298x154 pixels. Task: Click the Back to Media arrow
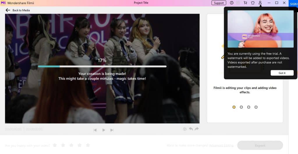click(x=8, y=10)
